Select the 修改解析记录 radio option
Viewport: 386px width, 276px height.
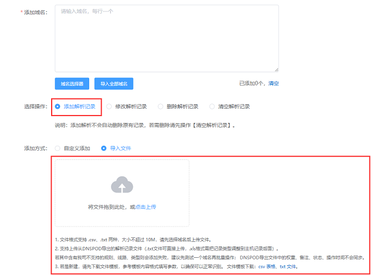click(x=110, y=106)
